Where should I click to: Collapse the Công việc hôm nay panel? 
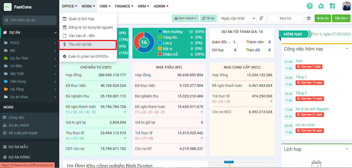click(347, 49)
